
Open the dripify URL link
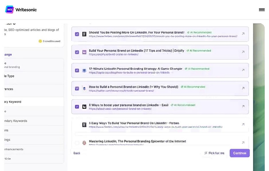114,54
